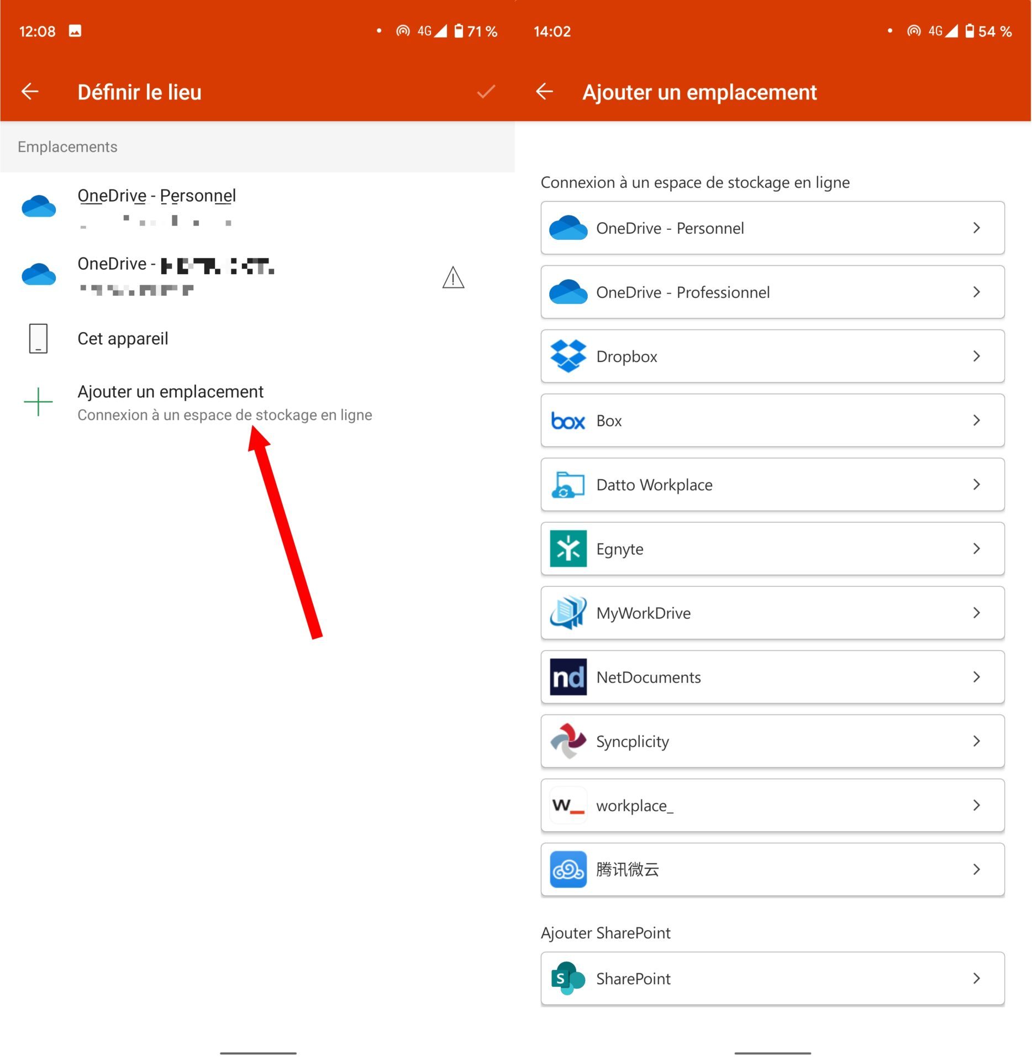The height and width of the screenshot is (1061, 1032).
Task: Open the Box row chevron
Action: pos(976,420)
